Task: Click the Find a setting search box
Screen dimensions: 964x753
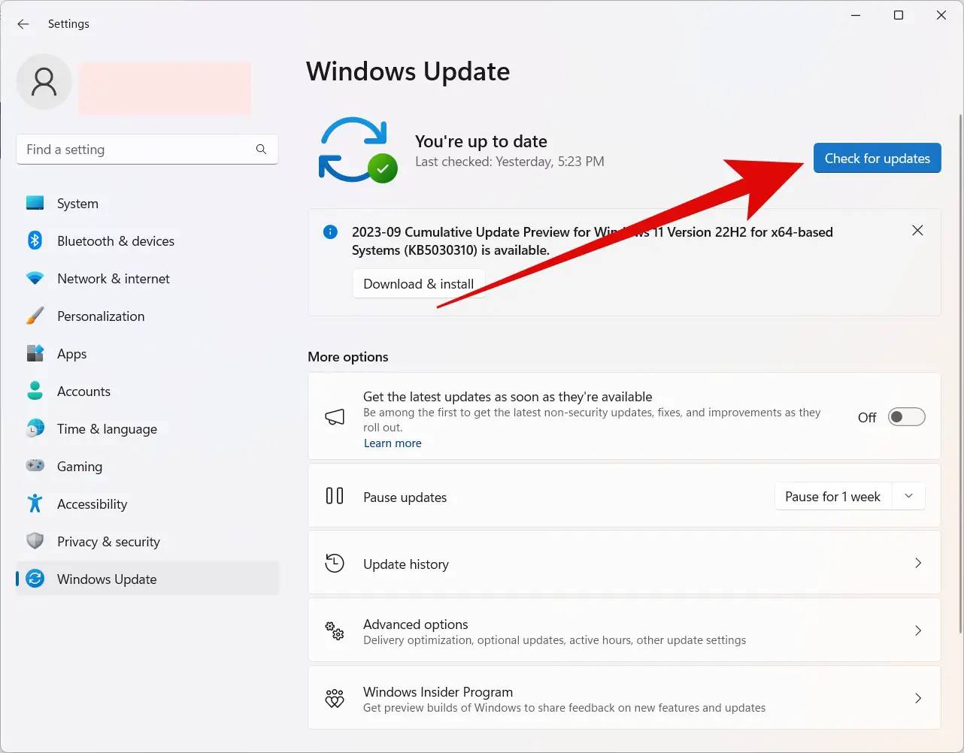Action: [135, 150]
